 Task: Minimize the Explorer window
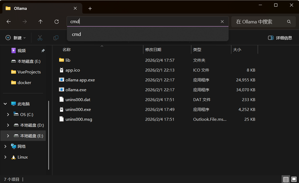260,5
